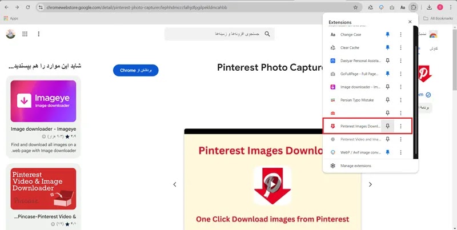Go back to the previous page

point(7,7)
